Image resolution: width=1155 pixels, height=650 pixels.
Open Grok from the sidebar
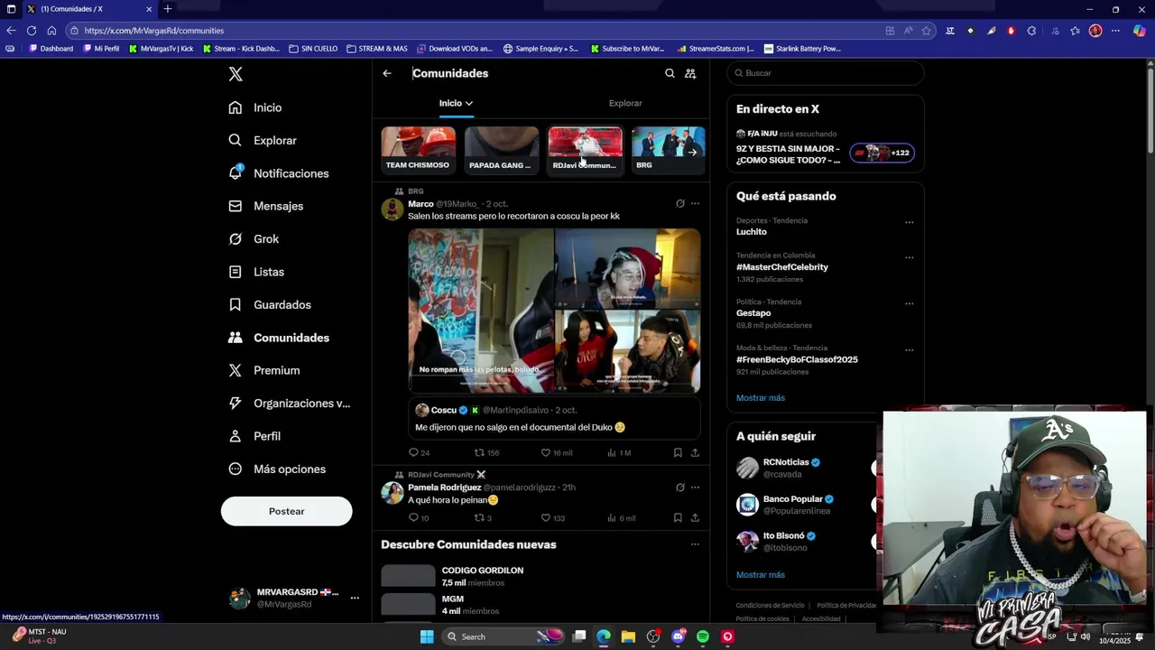(266, 239)
